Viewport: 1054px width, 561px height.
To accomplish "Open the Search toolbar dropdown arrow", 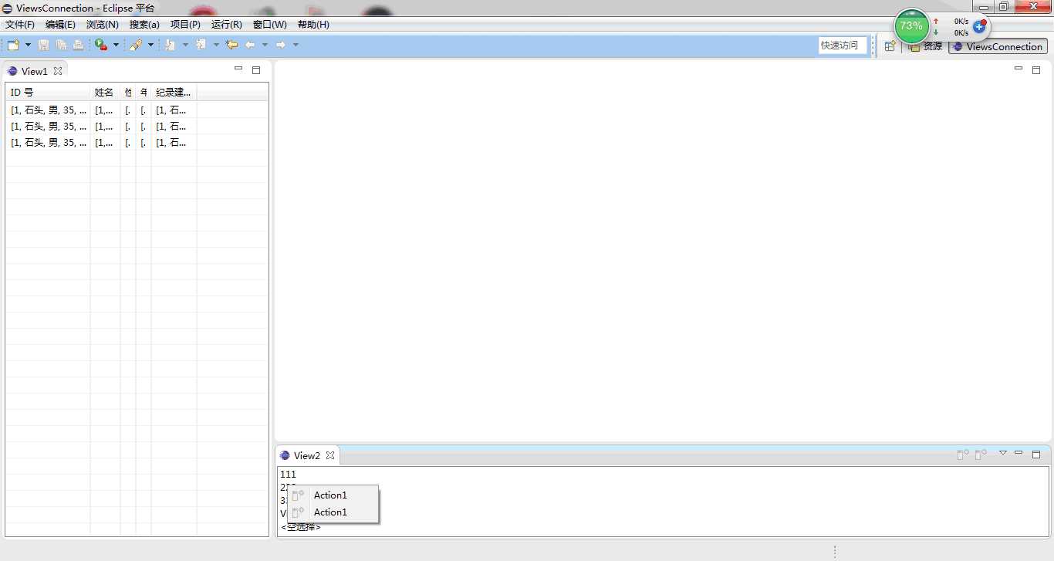I will [150, 46].
